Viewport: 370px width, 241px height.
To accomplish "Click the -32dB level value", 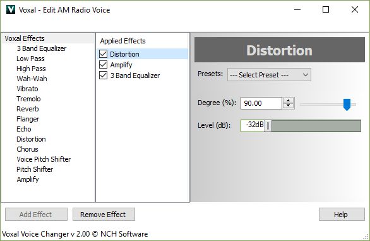I will 254,125.
